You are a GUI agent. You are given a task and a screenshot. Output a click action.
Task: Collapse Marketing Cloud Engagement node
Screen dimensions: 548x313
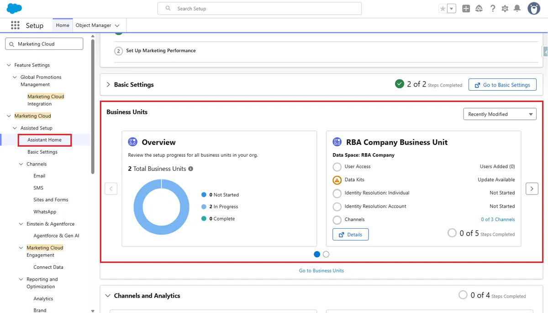point(21,248)
